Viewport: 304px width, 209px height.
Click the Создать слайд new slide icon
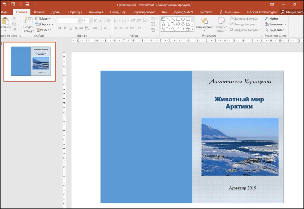pyautogui.click(x=28, y=20)
